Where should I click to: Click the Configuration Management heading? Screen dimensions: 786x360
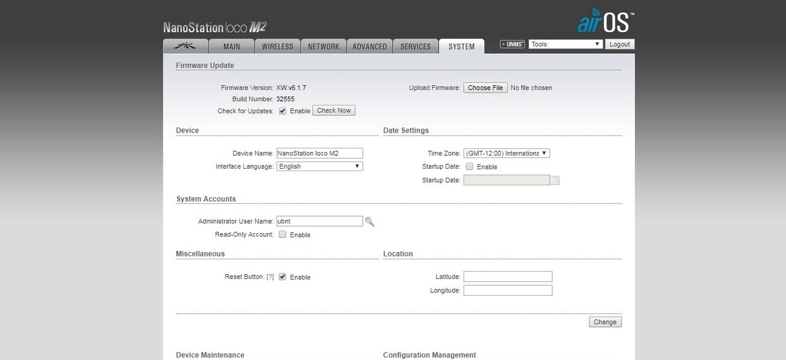(429, 355)
